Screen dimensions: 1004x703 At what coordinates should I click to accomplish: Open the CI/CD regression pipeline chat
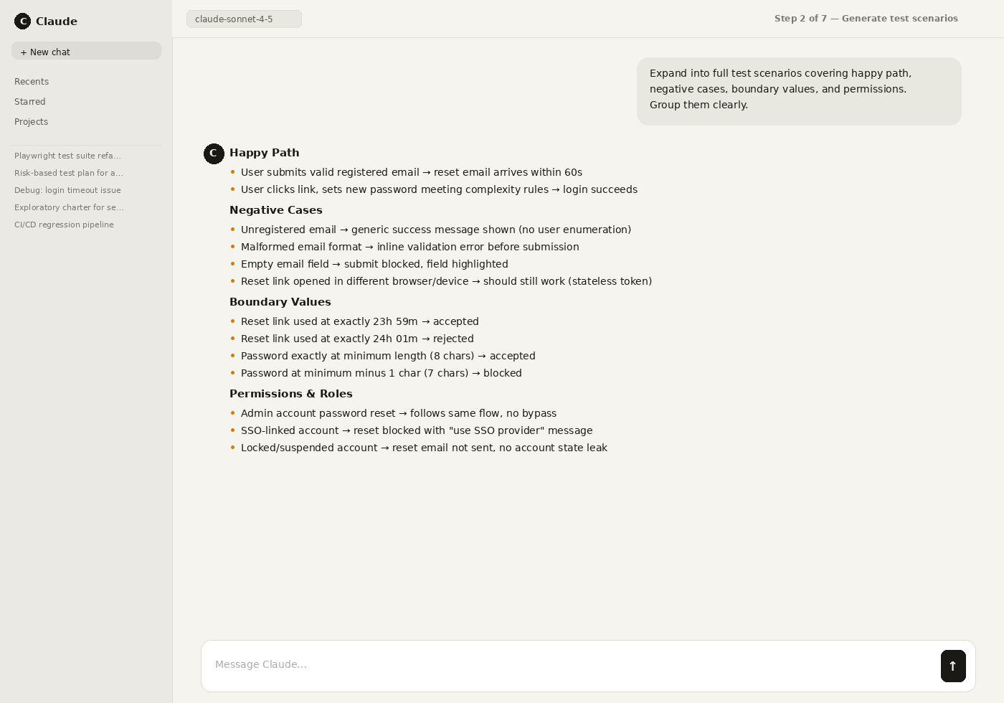(64, 225)
